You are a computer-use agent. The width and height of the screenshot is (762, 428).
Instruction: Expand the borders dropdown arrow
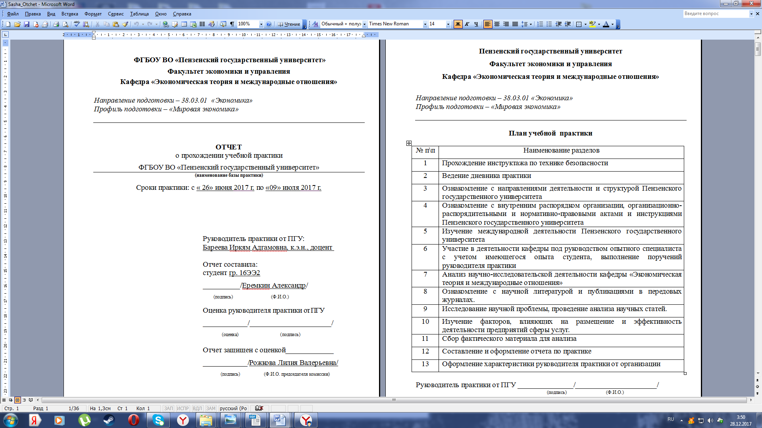click(585, 24)
